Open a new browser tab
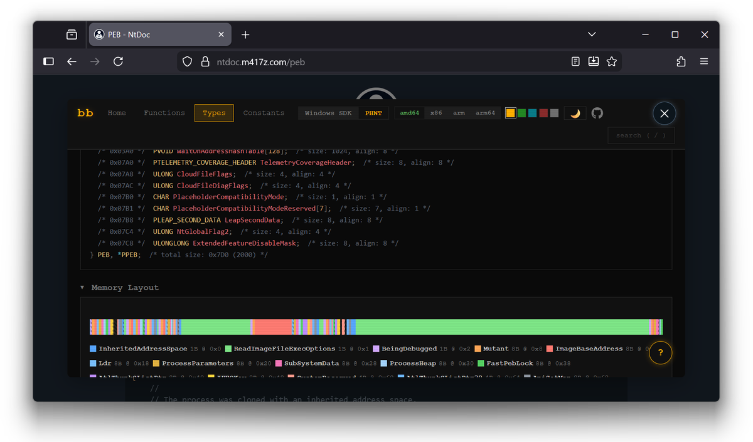The image size is (753, 442). point(245,34)
